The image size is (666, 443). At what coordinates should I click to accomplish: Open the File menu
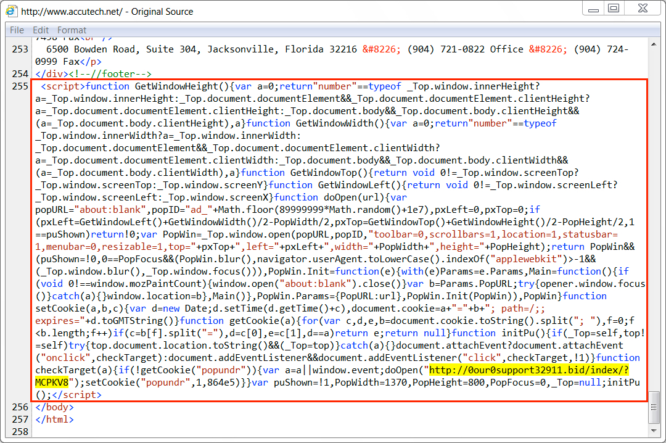point(17,30)
